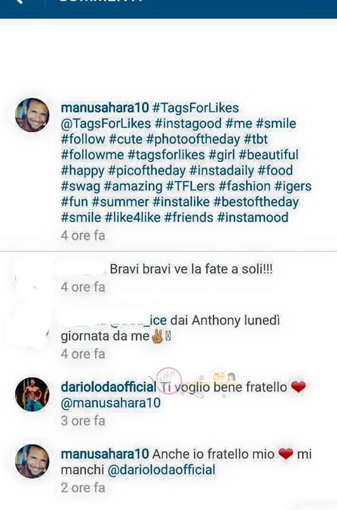This screenshot has width=337, height=510.
Task: Open the #photooftheday hashtag
Action: (193, 140)
